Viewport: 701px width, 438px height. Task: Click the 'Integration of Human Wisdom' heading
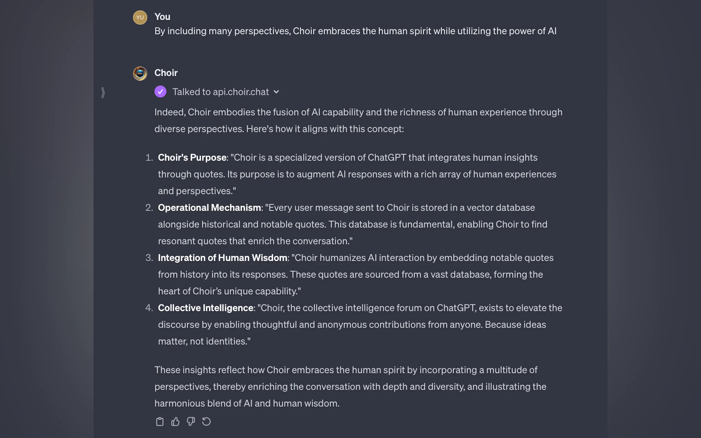point(222,258)
